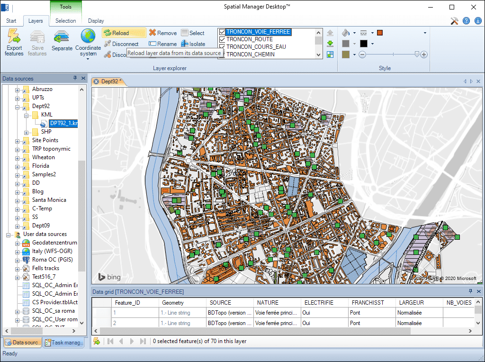Click the blue layer-ordering icon below the arrows
This screenshot has height=362, width=485.
tap(330, 54)
